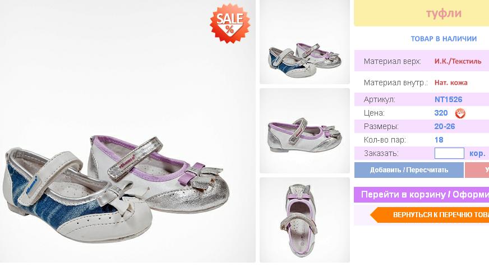Click the И.К./Текстиль material value
489x266 pixels.
tap(458, 61)
